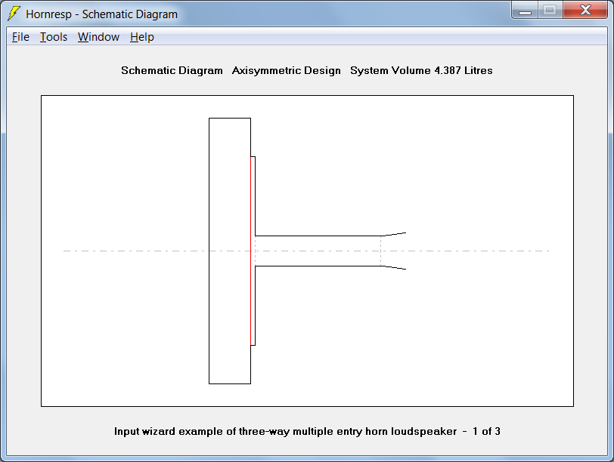The width and height of the screenshot is (614, 462).
Task: Open the Tools menu
Action: click(x=54, y=37)
